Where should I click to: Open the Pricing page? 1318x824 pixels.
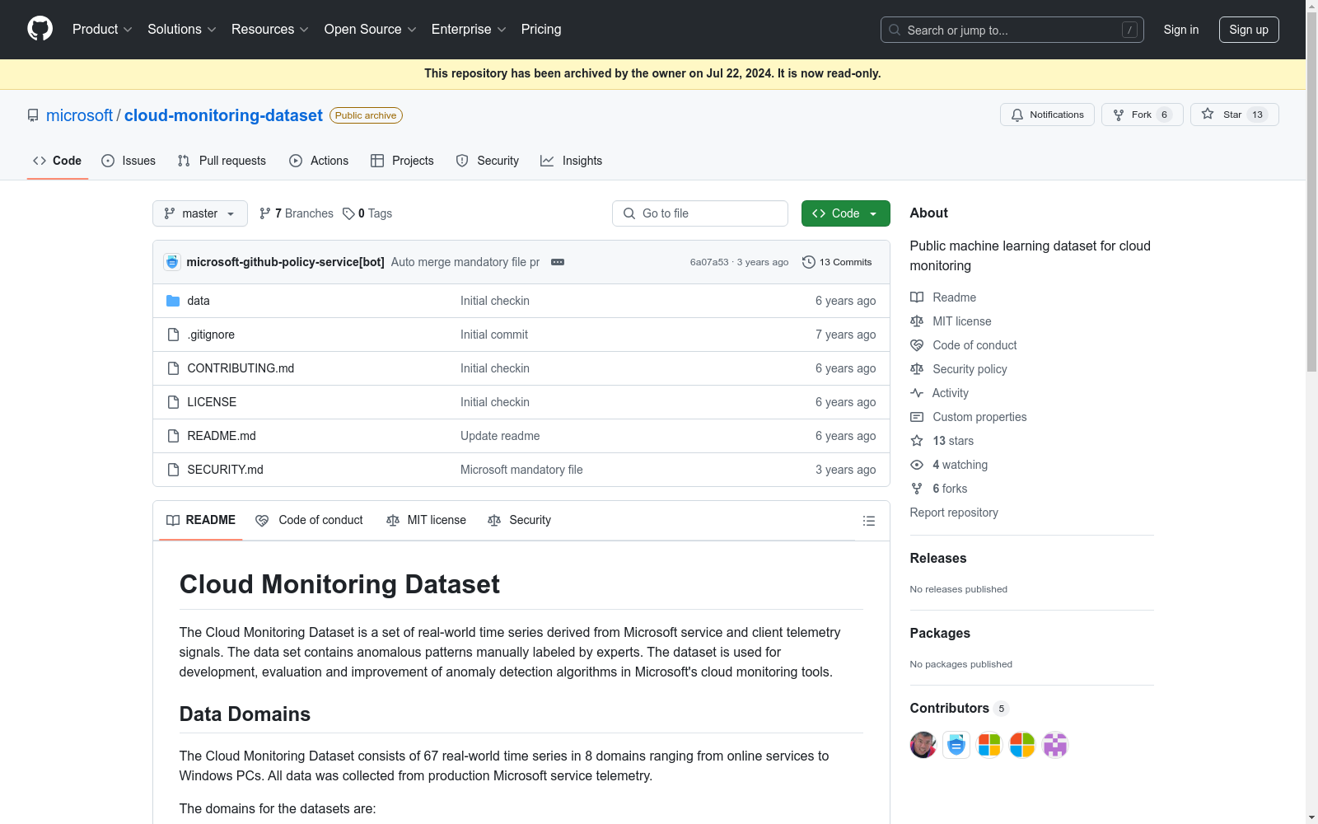click(x=541, y=29)
